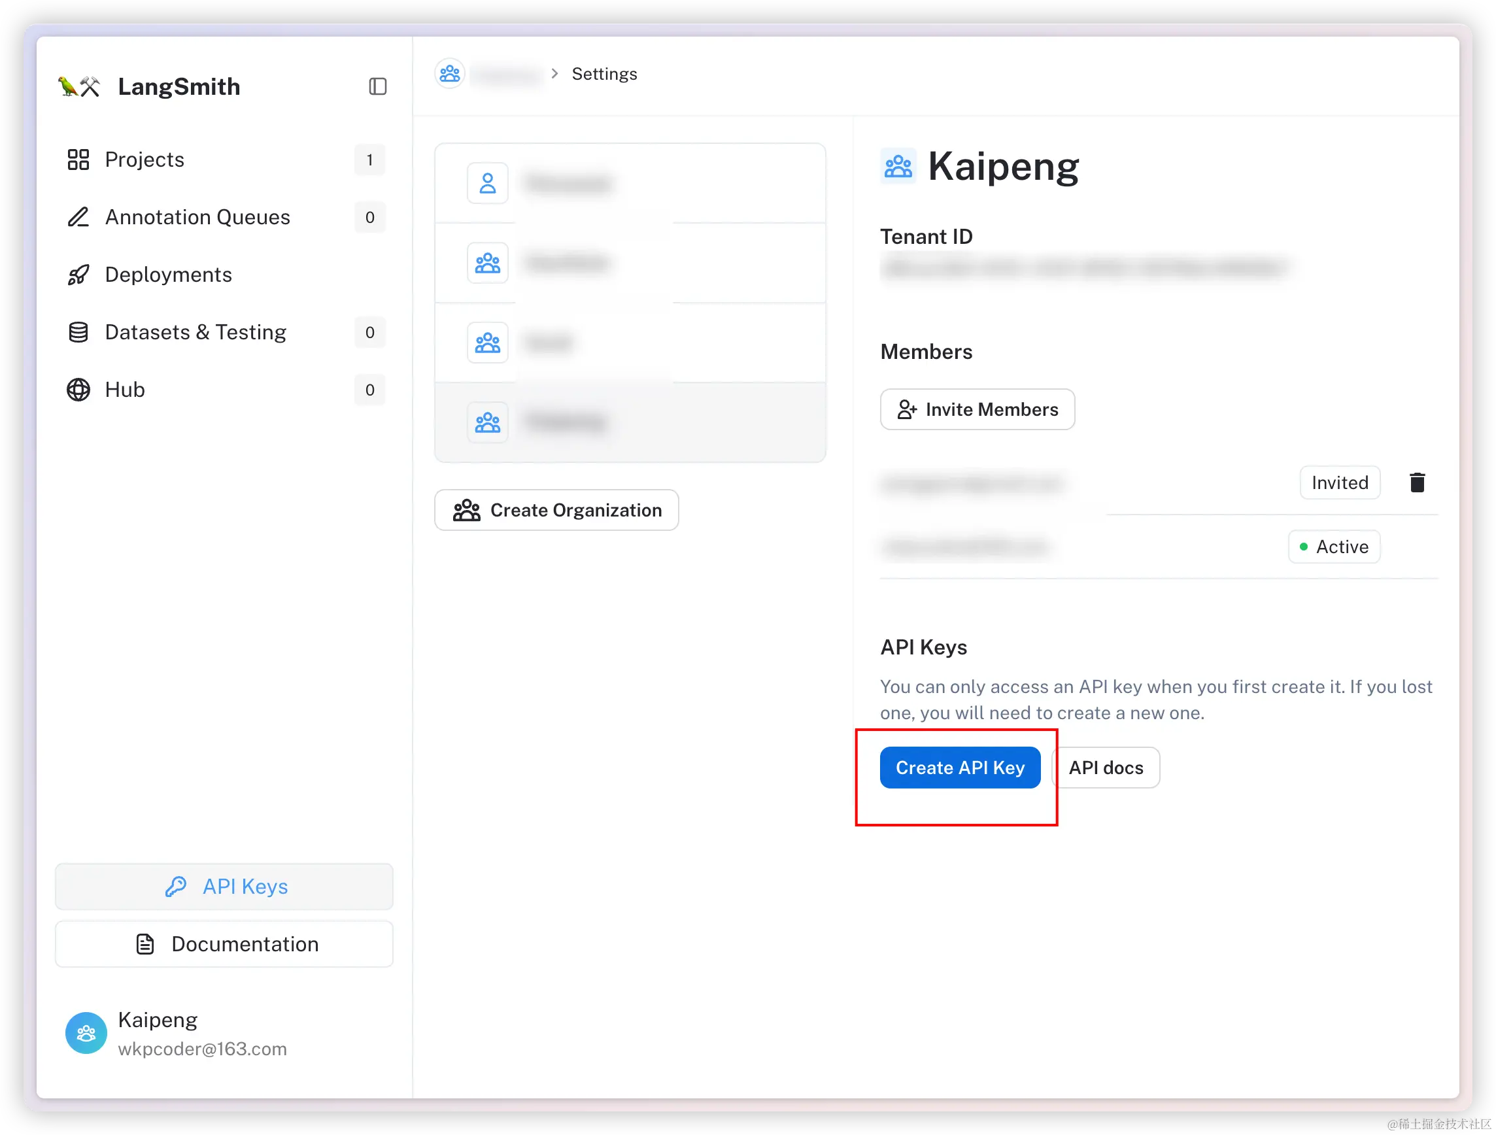Click the Datasets & Testing database icon
1496x1135 pixels.
[x=78, y=332]
